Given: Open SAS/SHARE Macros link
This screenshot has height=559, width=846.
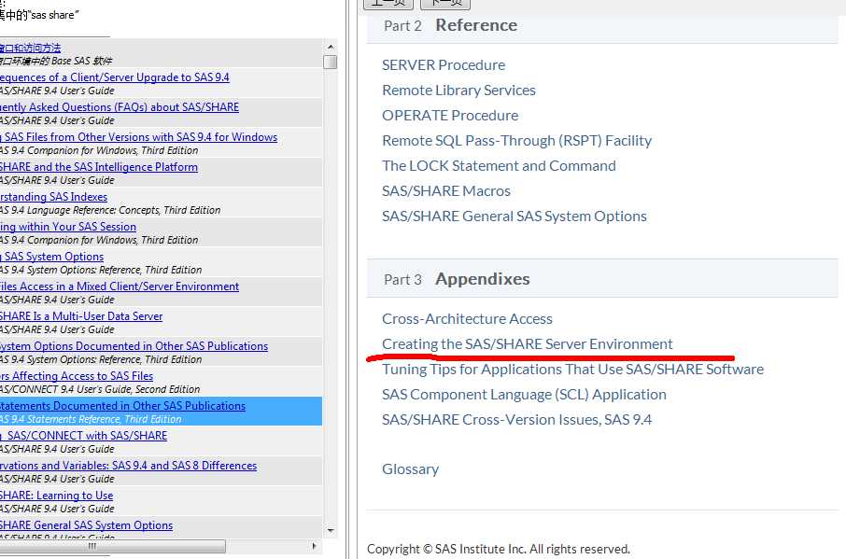Looking at the screenshot, I should [446, 190].
